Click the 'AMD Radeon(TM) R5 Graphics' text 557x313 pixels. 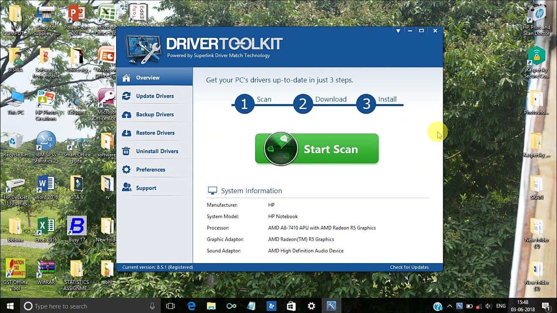point(301,240)
